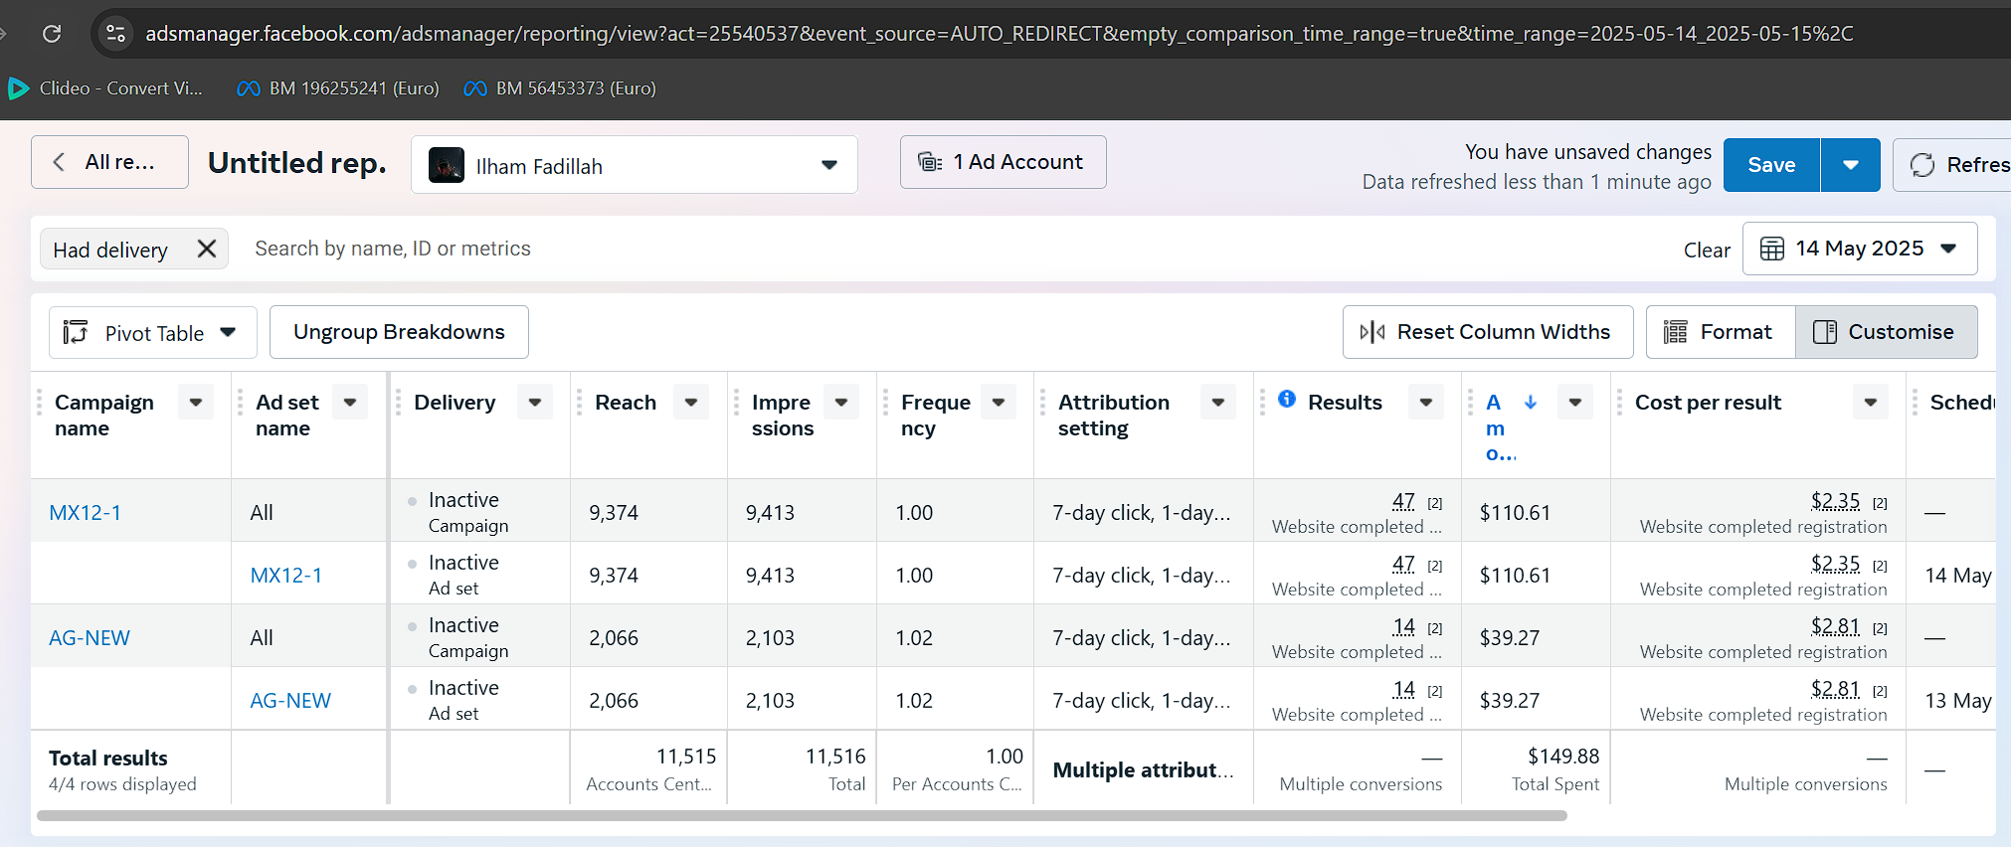The height and width of the screenshot is (847, 2011).
Task: Open the Format options
Action: [1721, 332]
